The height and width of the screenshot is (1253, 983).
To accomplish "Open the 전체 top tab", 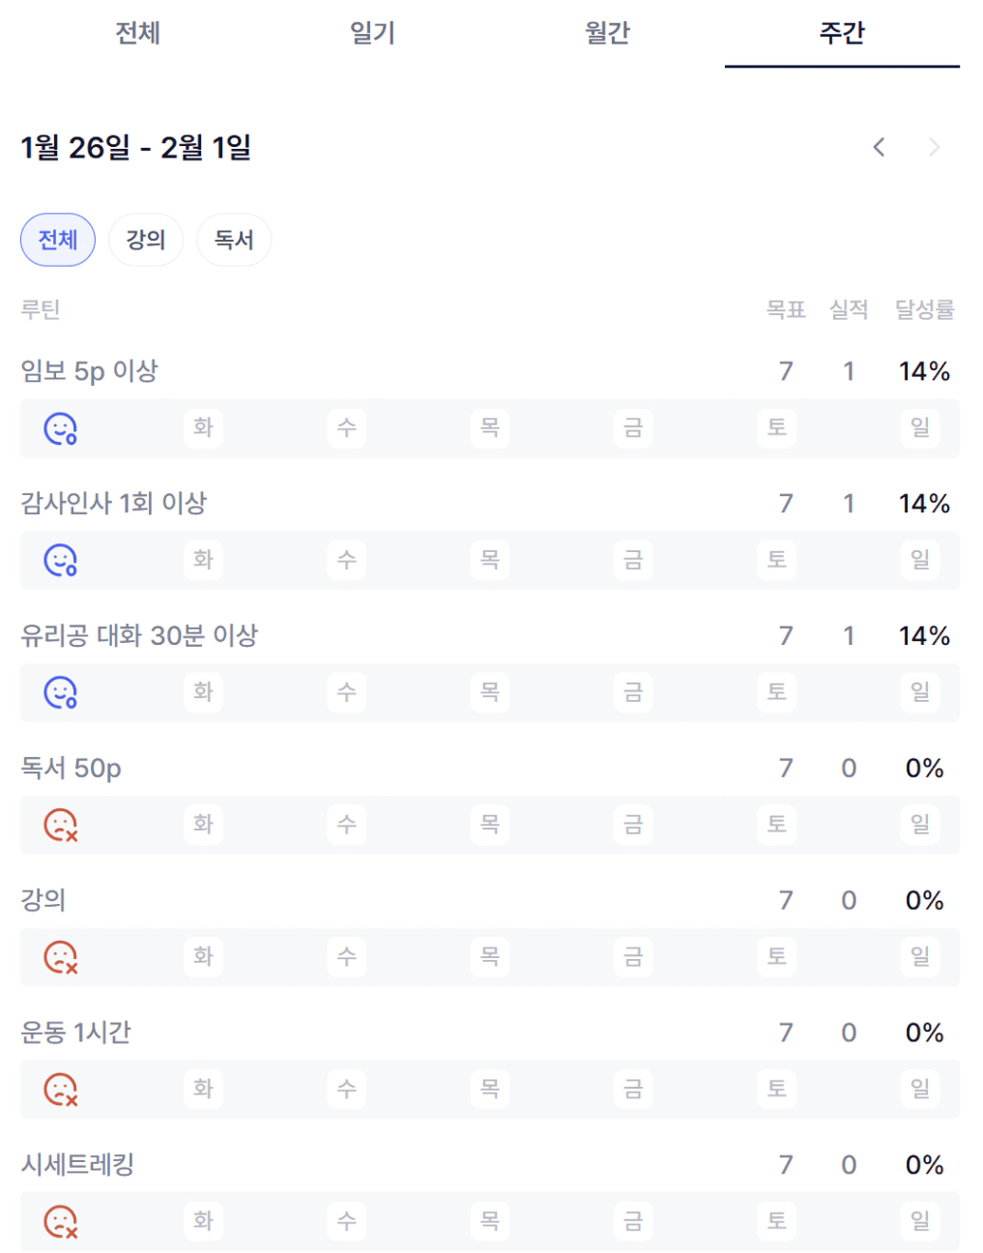I will click(137, 33).
